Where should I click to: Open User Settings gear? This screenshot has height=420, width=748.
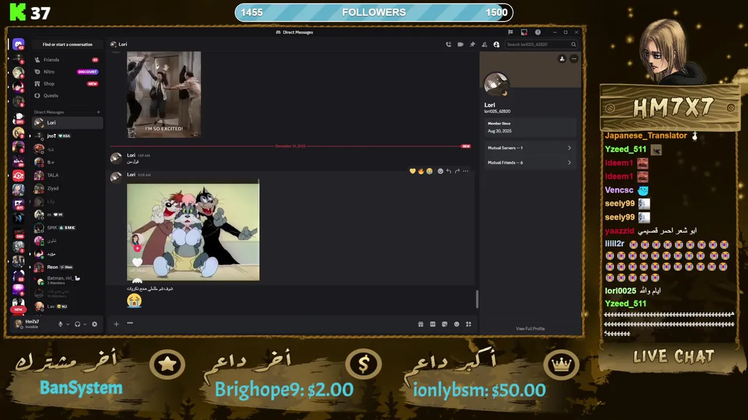click(94, 324)
